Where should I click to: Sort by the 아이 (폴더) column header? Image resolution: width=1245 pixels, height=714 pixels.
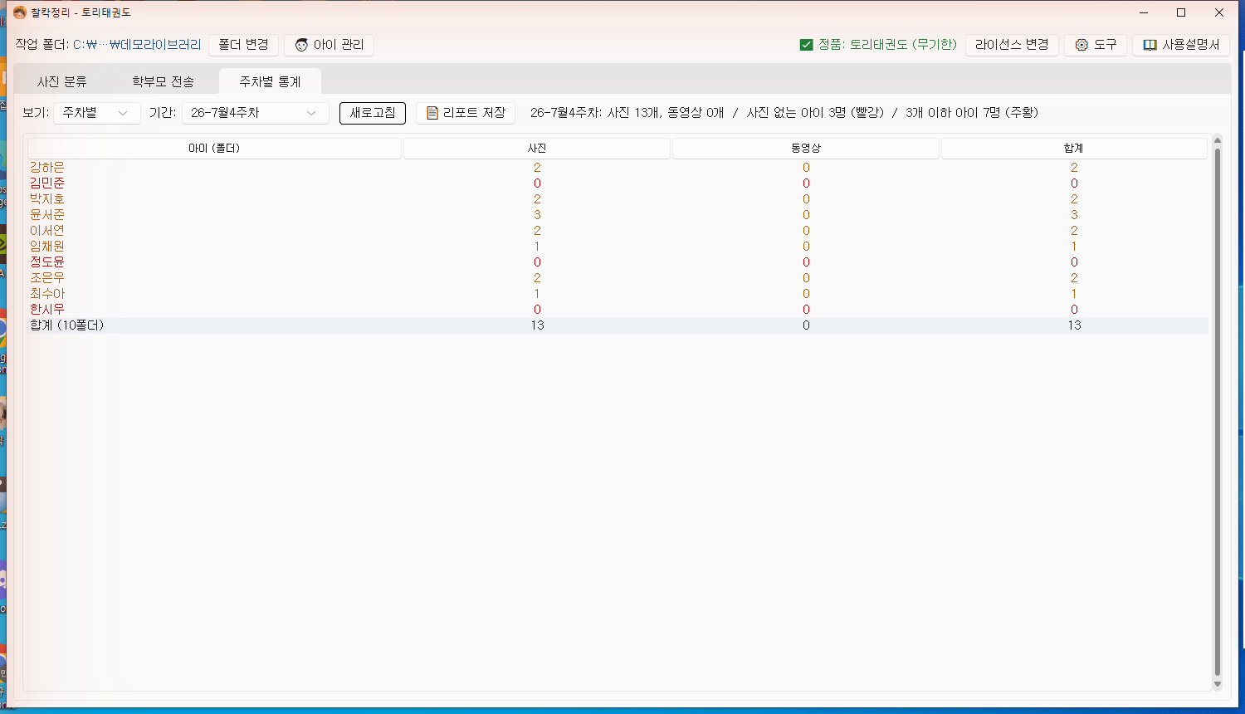(x=214, y=149)
